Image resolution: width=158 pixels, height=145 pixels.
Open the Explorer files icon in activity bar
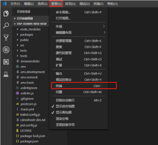coord(6,14)
